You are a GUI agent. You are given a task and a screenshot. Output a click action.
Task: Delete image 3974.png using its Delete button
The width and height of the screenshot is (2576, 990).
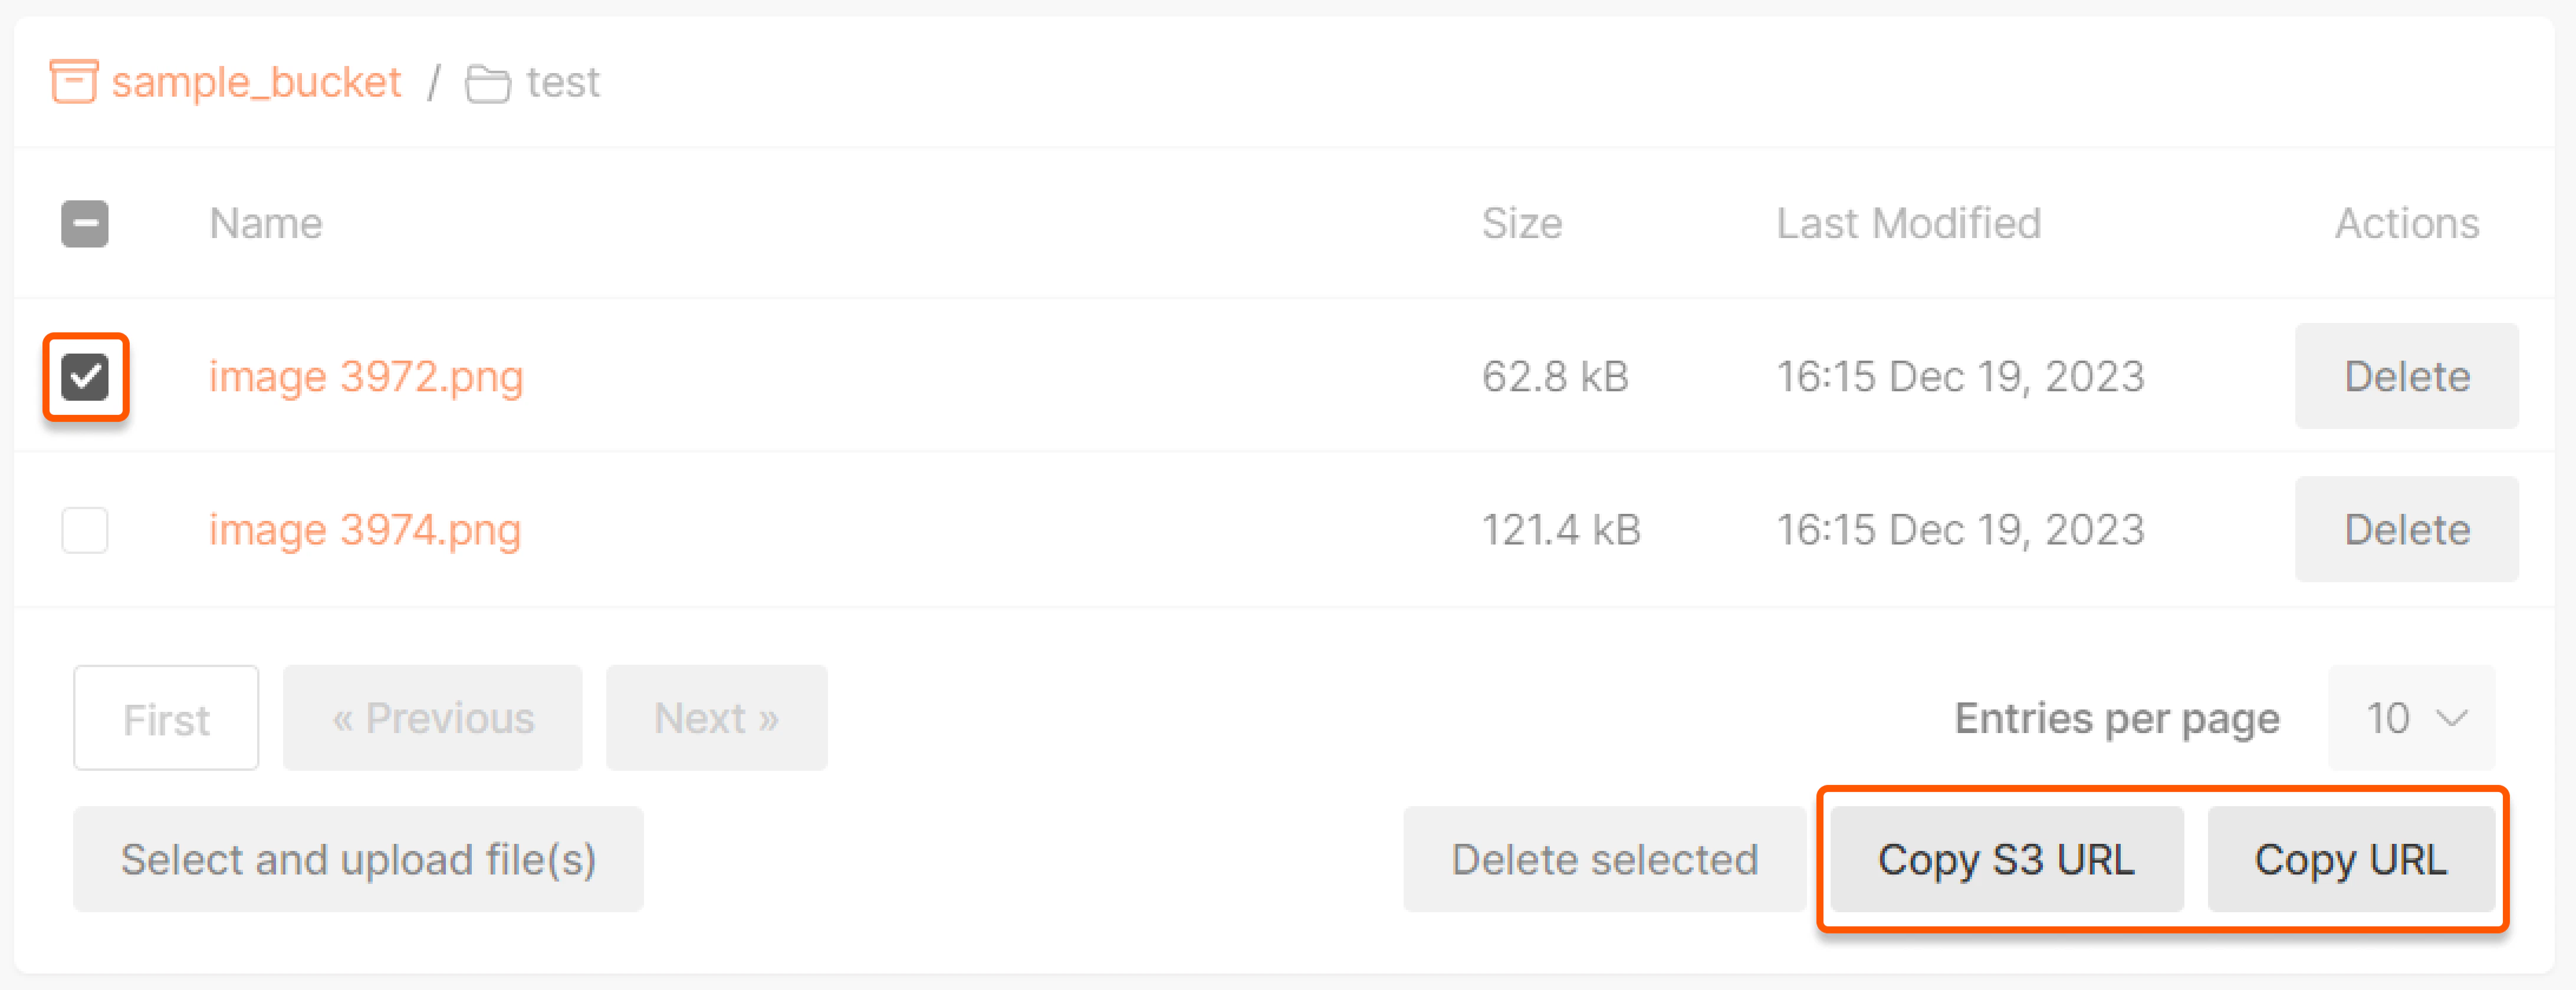[2406, 529]
